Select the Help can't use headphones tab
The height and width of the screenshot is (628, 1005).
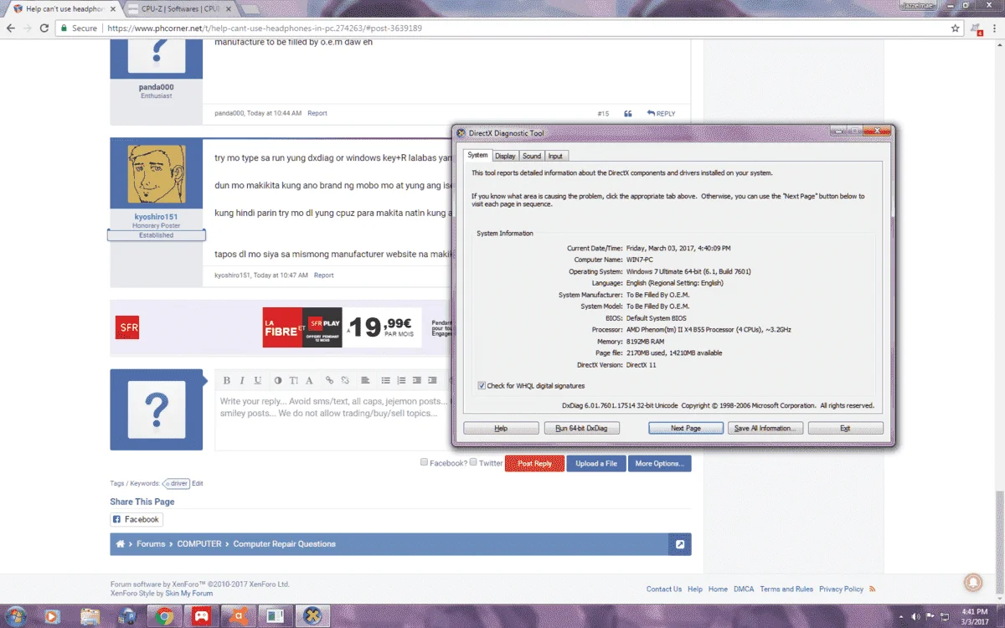click(65, 9)
